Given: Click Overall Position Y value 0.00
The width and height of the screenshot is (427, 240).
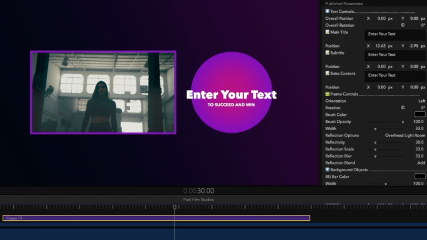Looking at the screenshot, I should 414,18.
